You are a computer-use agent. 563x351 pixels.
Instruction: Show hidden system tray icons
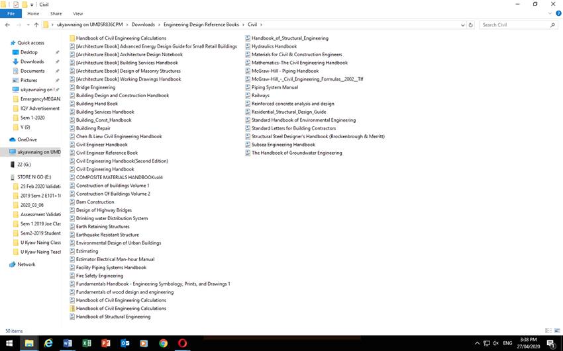477,343
